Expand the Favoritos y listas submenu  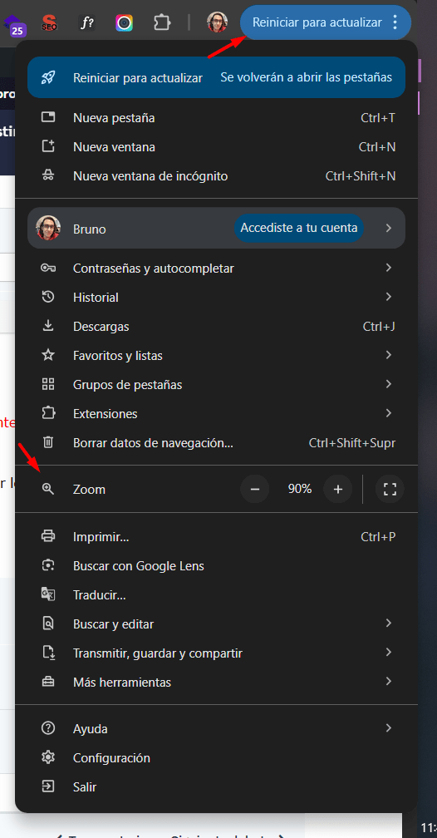(x=216, y=356)
